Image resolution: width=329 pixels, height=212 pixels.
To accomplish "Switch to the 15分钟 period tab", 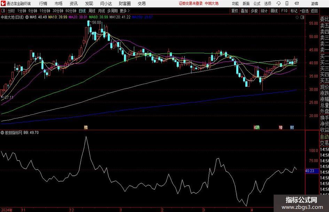I will click(x=45, y=11).
